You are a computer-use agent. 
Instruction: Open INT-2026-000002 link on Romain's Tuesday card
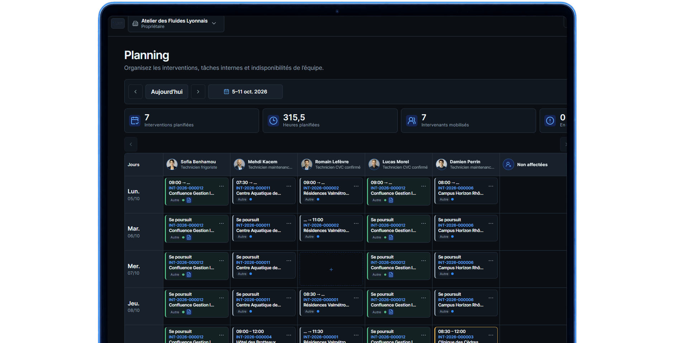[x=321, y=225]
